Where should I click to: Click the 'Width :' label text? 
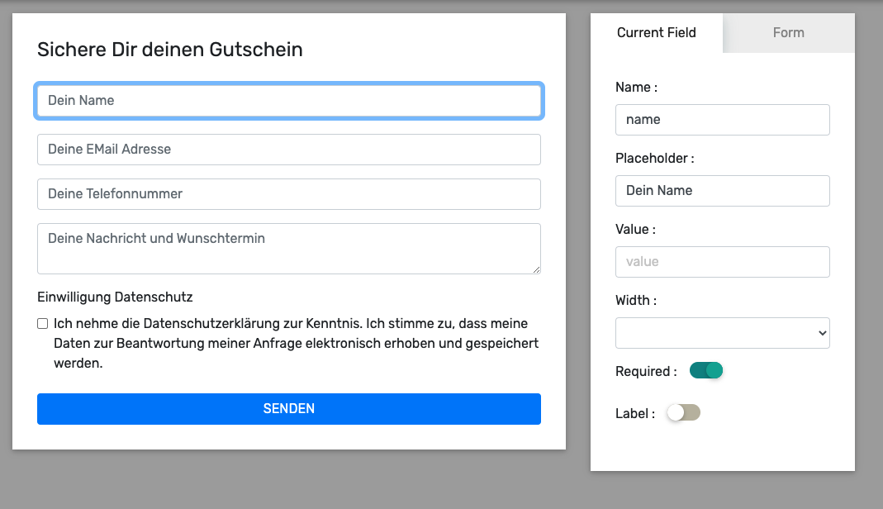[x=635, y=300]
